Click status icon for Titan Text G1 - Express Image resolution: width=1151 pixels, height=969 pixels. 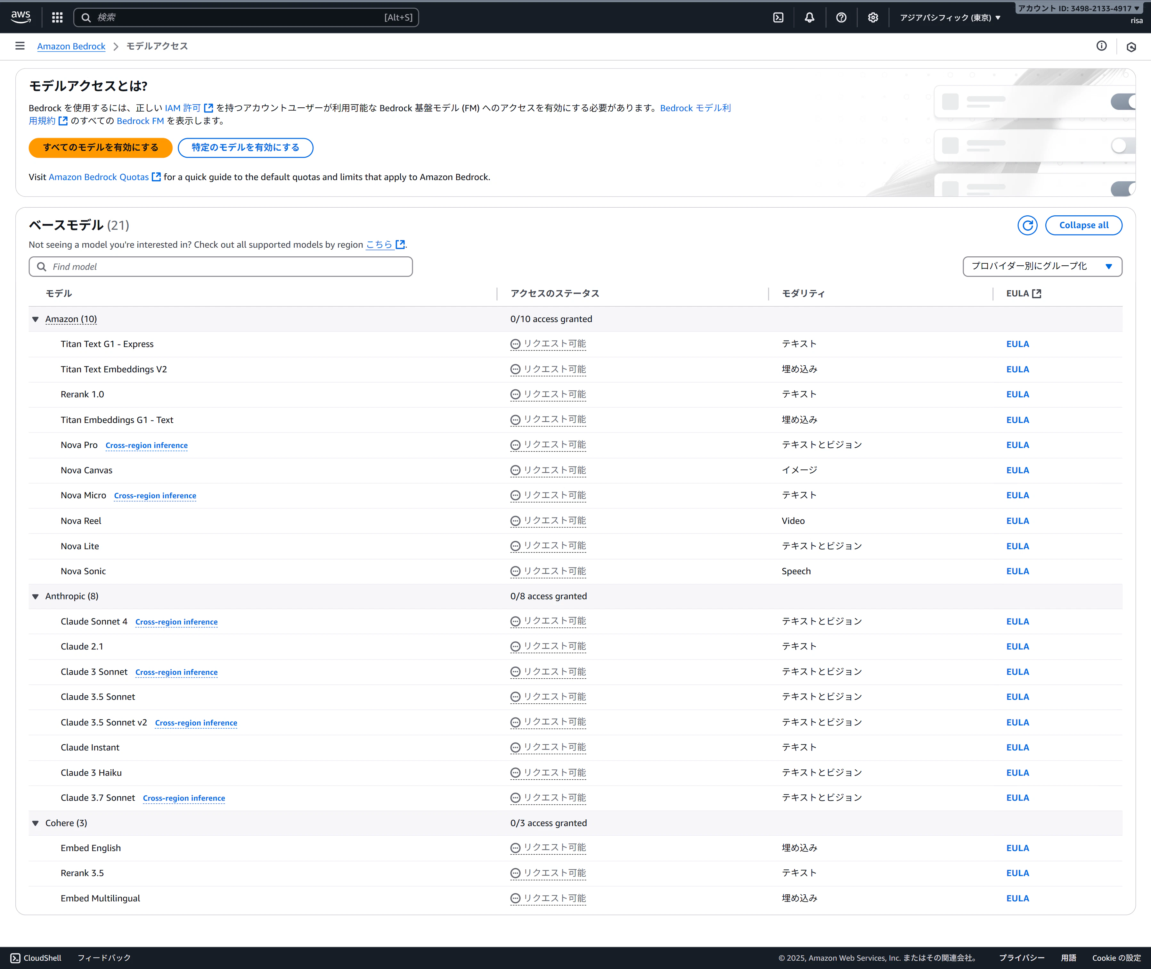515,344
